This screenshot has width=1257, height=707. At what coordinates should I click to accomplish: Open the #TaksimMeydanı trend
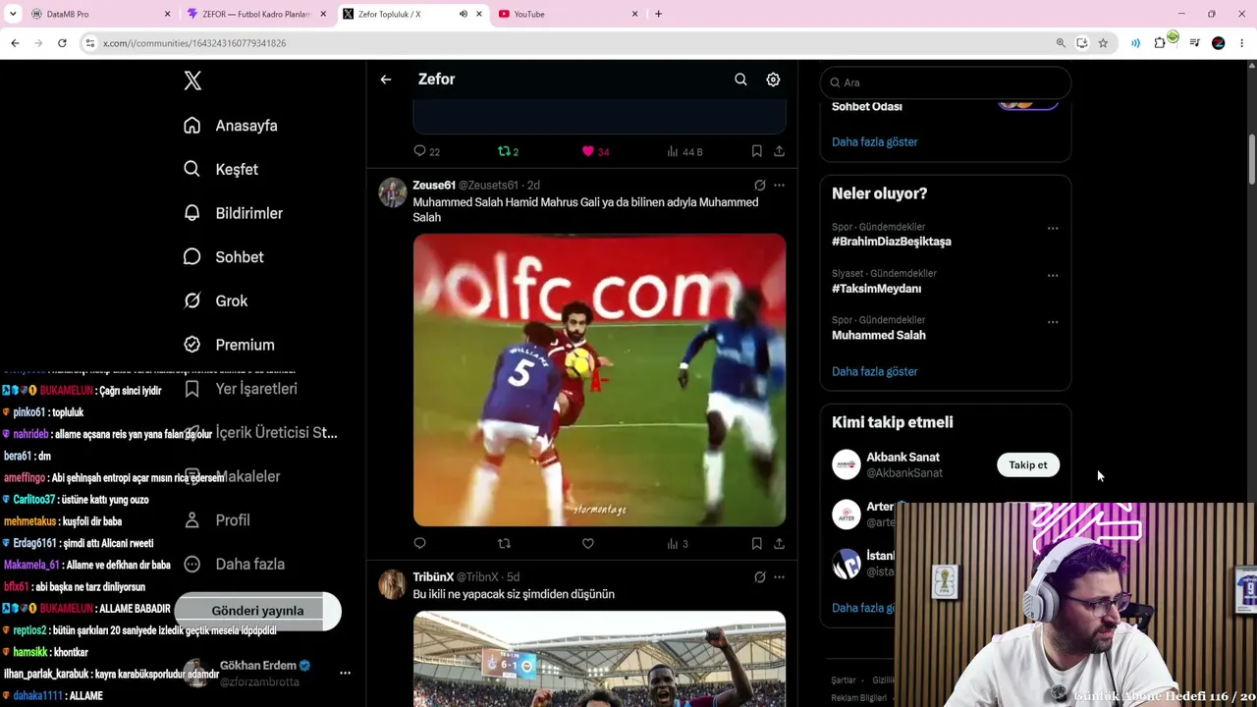[x=876, y=289]
